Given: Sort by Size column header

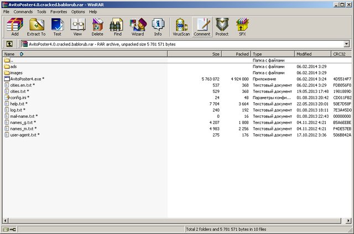Looking at the screenshot, I should pos(195,54).
